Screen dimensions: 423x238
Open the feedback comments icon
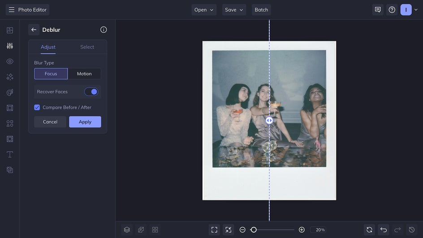pos(378,10)
